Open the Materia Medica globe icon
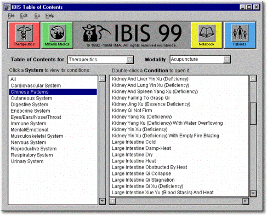This screenshot has height=215, width=267. click(57, 35)
